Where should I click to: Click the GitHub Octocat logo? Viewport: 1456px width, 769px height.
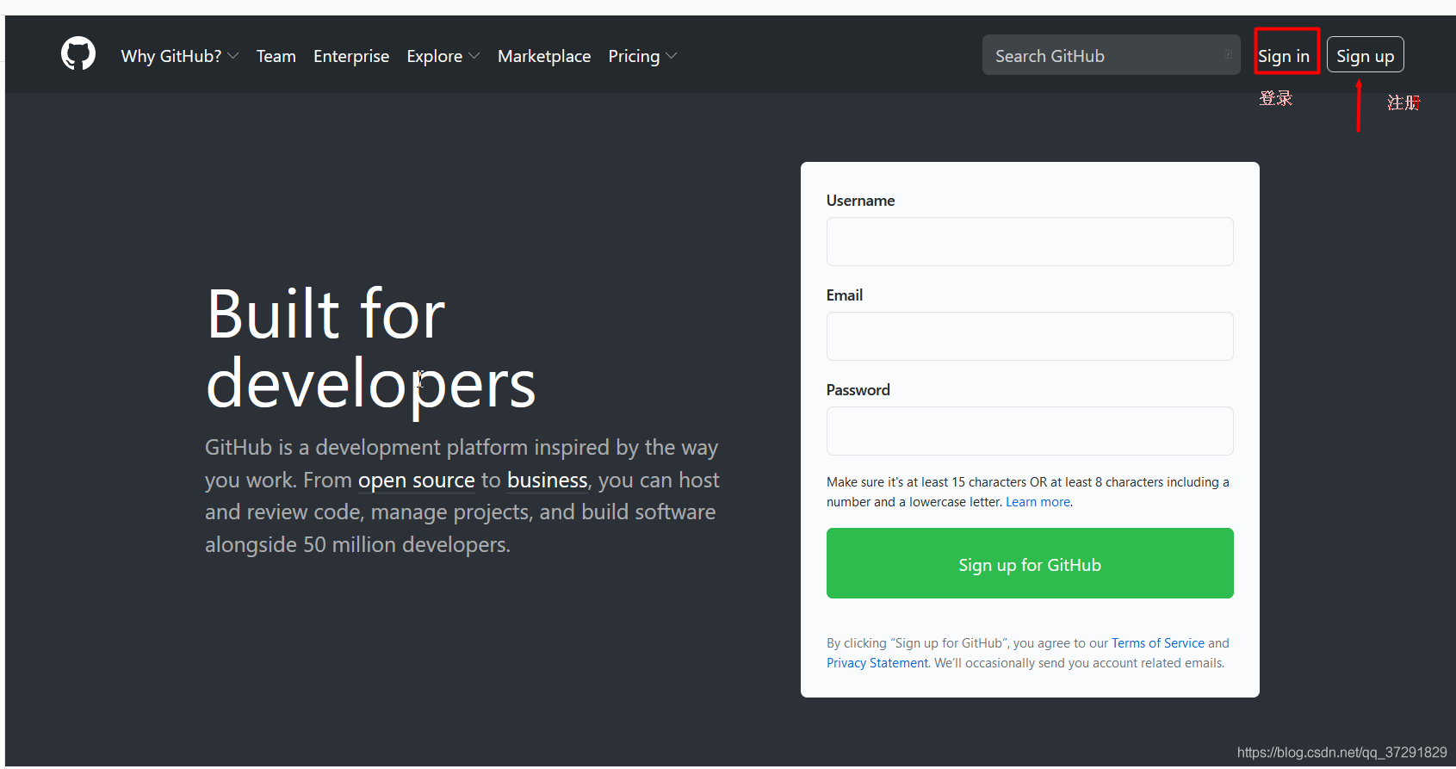(x=78, y=53)
